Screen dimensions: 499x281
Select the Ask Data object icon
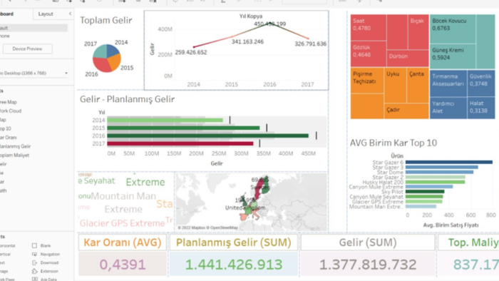tap(34, 279)
